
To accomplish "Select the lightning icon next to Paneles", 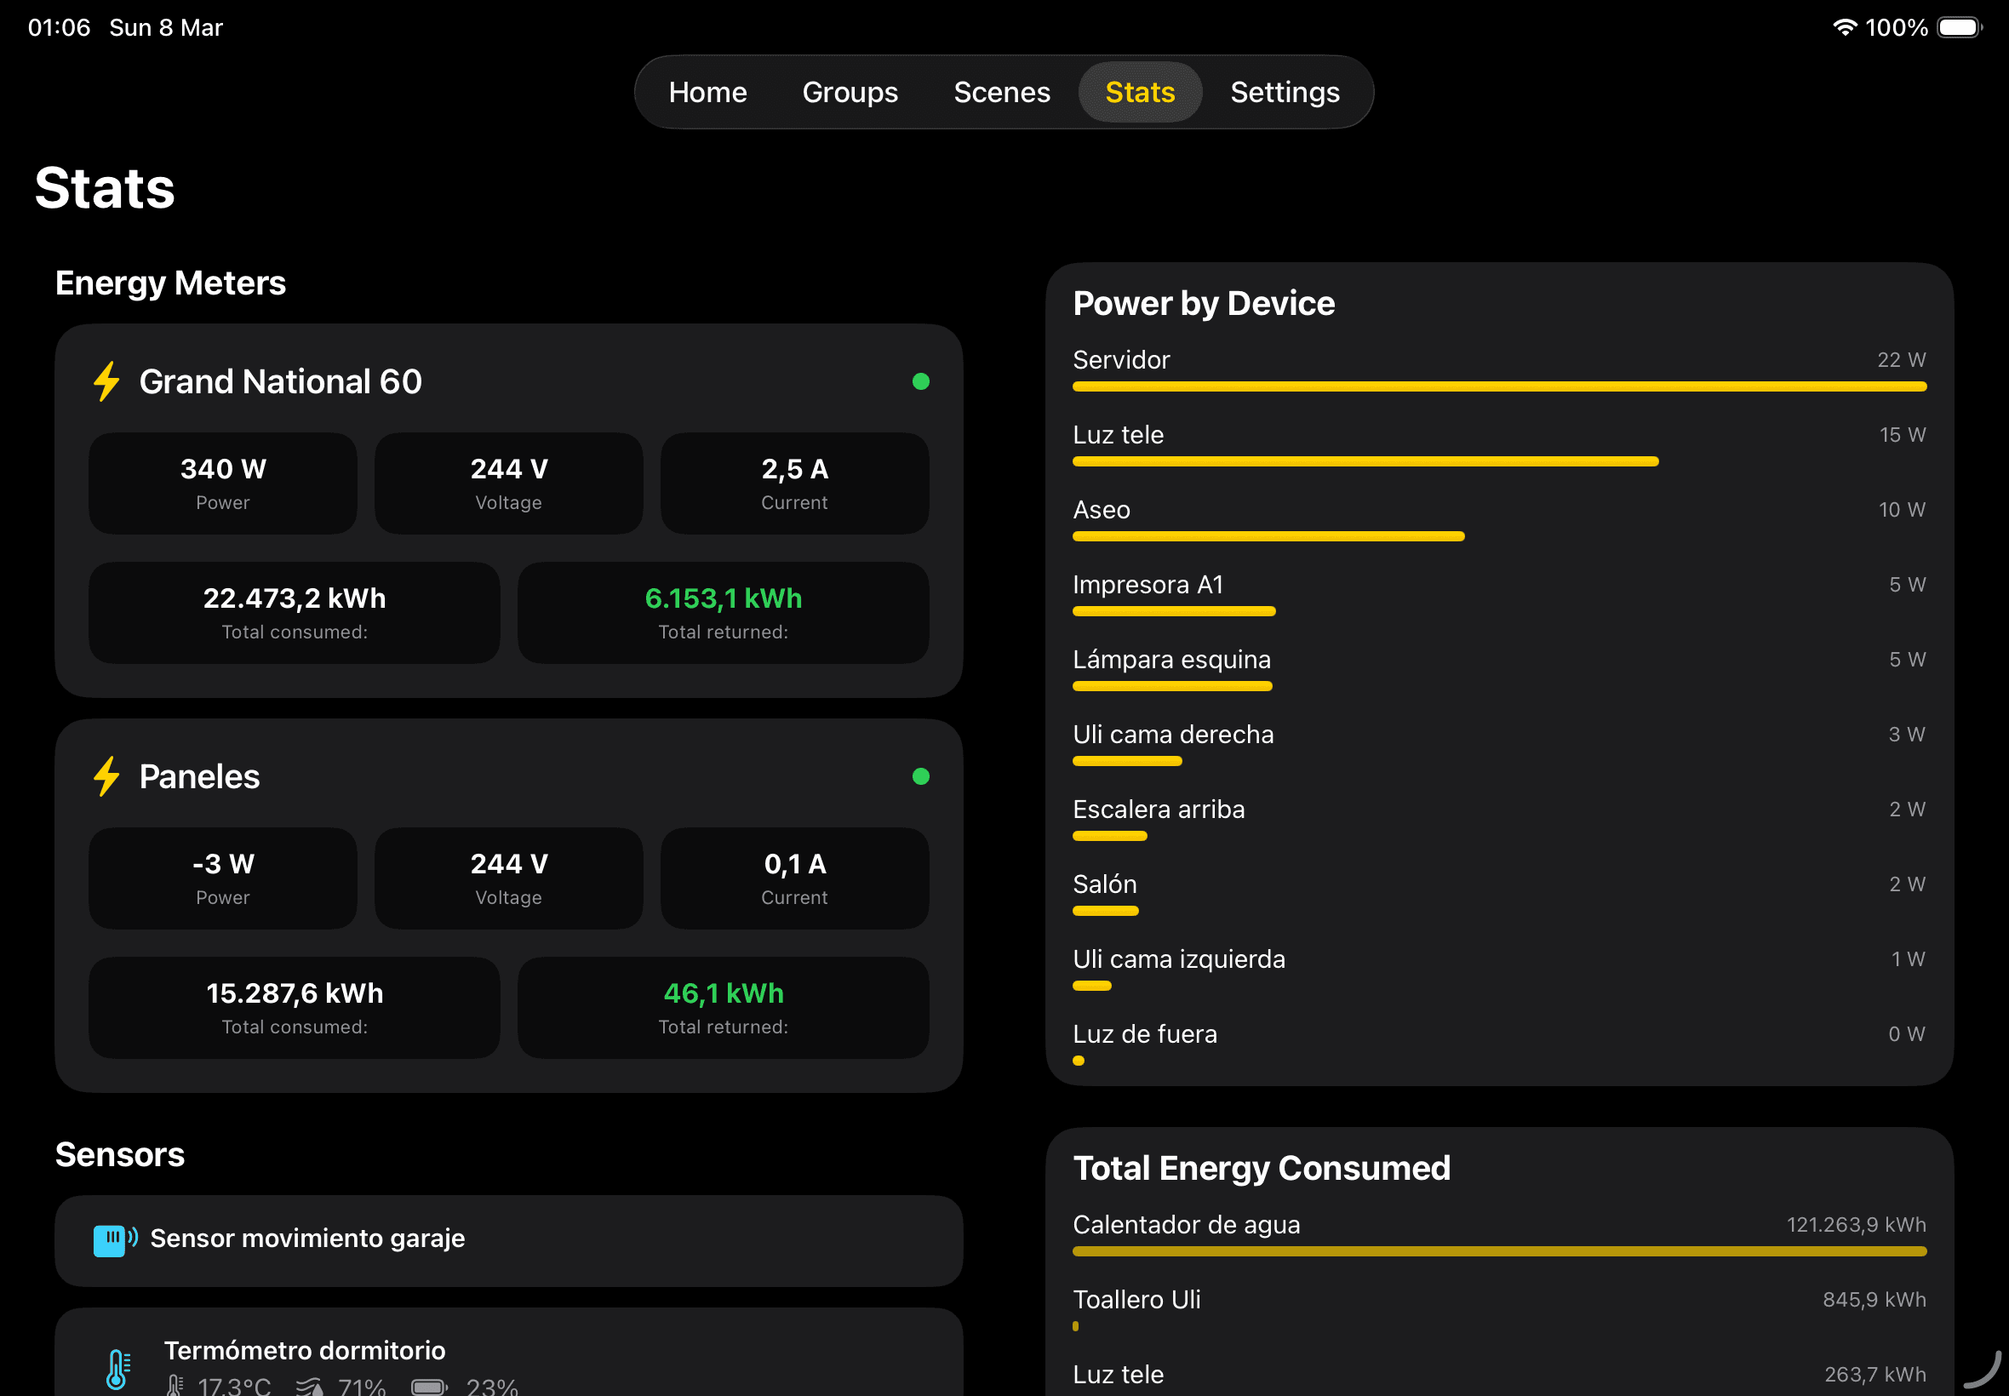I will pos(106,776).
